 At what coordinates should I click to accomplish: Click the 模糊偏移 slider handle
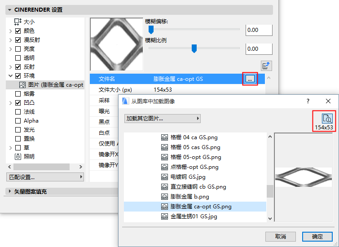151,30
